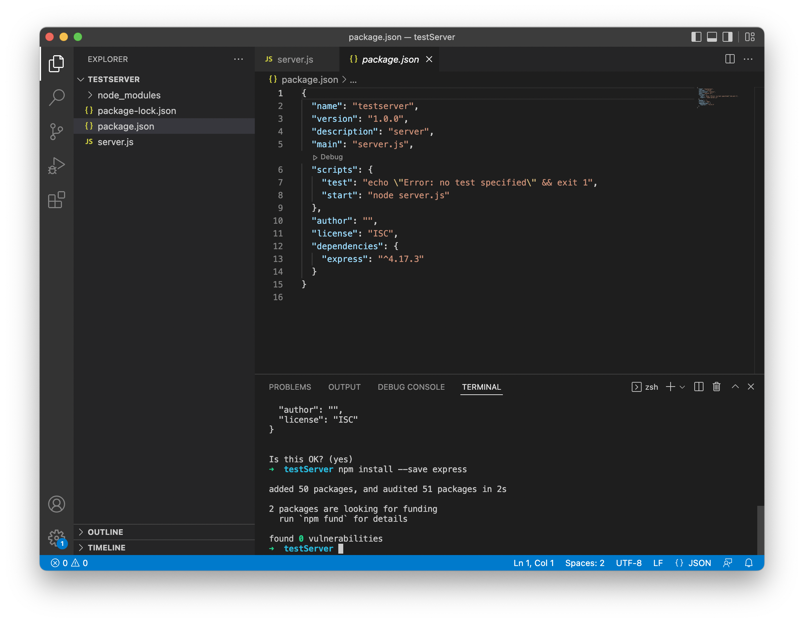The height and width of the screenshot is (623, 804).
Task: Click the terminal panel scrollbar thumb
Action: [760, 530]
